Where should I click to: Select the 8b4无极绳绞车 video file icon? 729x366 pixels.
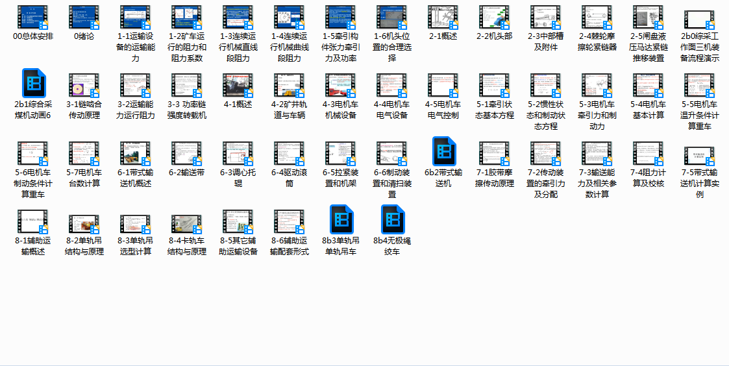point(392,221)
